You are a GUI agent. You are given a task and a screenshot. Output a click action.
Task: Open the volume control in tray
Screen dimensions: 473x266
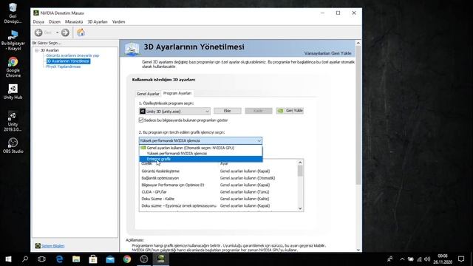(427, 259)
